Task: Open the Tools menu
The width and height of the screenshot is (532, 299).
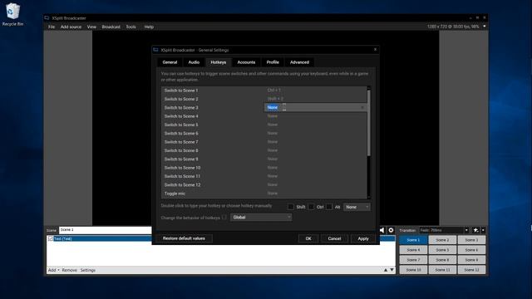Action: pos(131,27)
